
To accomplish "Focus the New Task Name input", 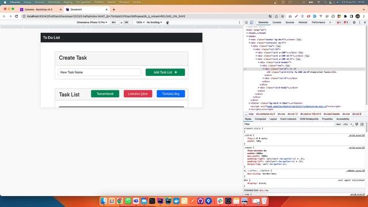I will tap(99, 72).
